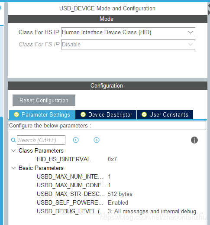Click the Search (Ctrl+F) input field
The width and height of the screenshot is (210, 225).
click(x=41, y=140)
